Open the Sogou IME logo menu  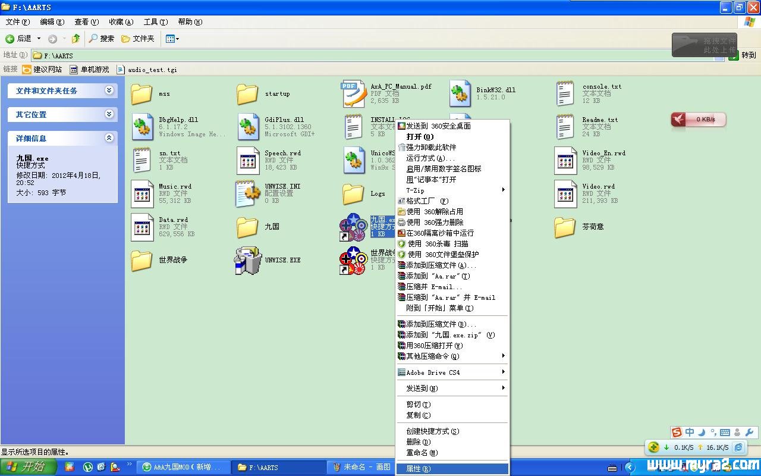point(677,433)
